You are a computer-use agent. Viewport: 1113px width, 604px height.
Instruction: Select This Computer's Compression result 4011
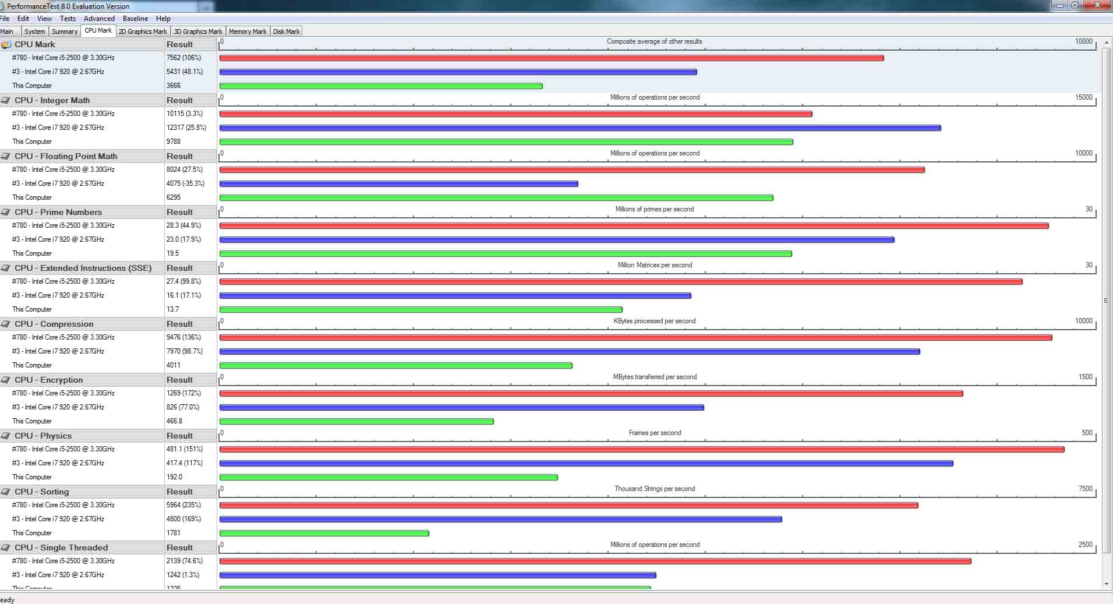[174, 365]
